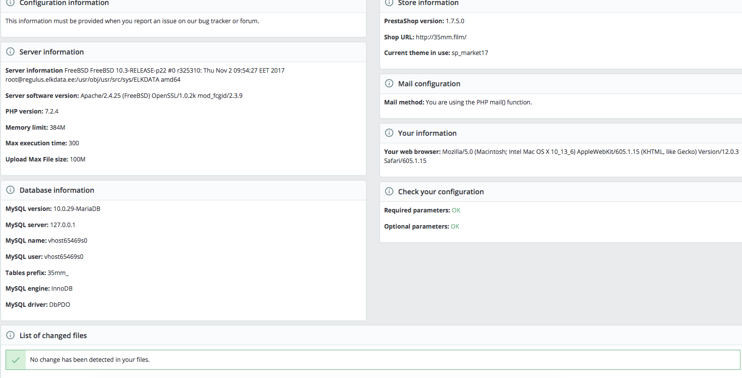Click the info icon beside Server information
Screen dimensions: 742x378
point(10,52)
